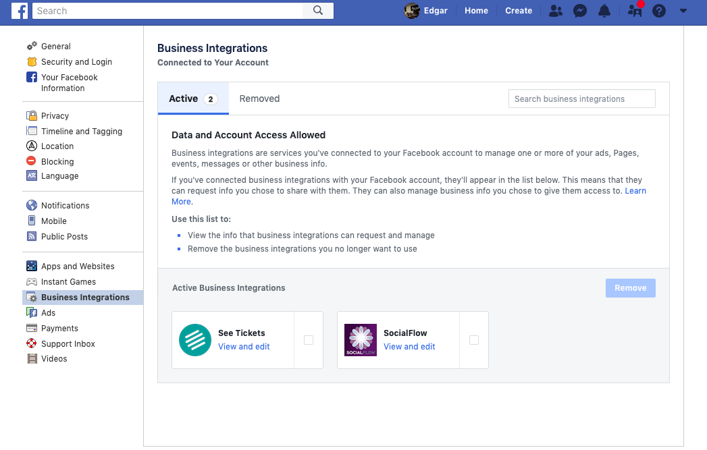Viewport: 707px width, 450px height.
Task: Follow the Learn More link
Action: coord(635,190)
